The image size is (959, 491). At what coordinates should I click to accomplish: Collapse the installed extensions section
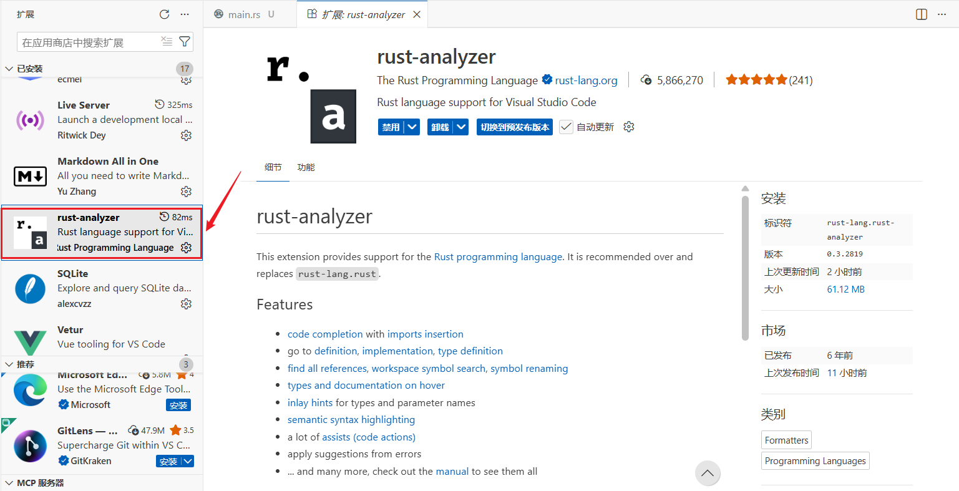pos(9,69)
